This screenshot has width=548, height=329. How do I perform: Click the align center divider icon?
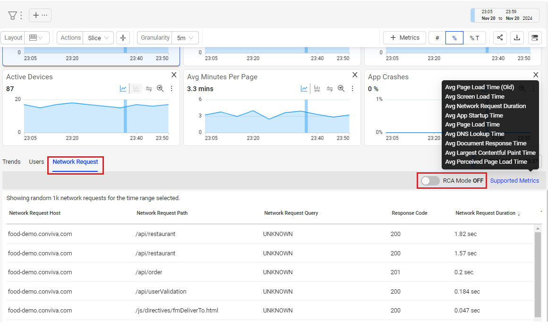(x=123, y=38)
